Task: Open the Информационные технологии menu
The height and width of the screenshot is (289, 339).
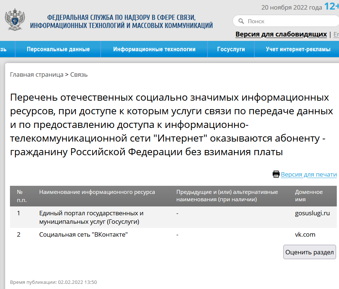Action: click(154, 49)
